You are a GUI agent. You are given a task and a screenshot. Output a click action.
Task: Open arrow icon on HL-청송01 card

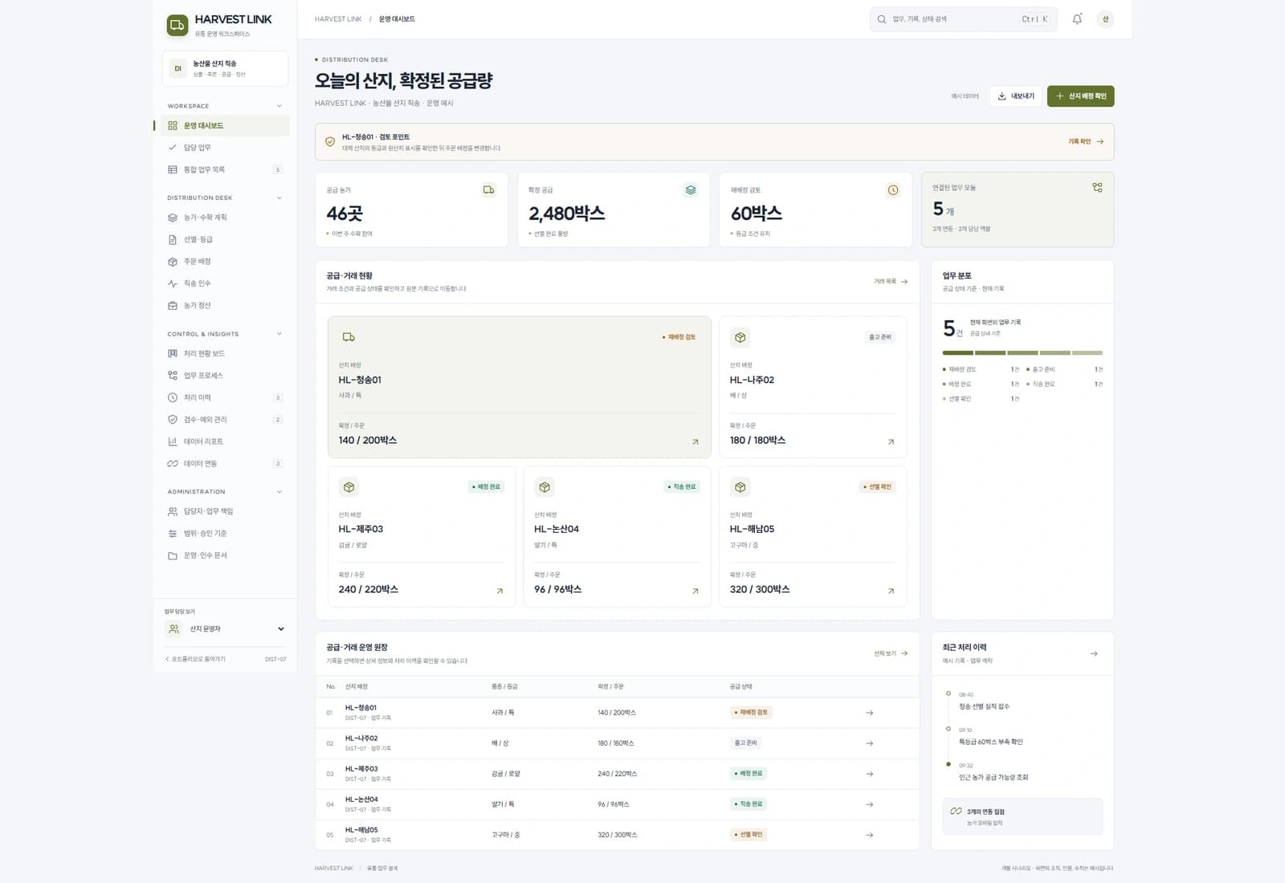pyautogui.click(x=696, y=441)
